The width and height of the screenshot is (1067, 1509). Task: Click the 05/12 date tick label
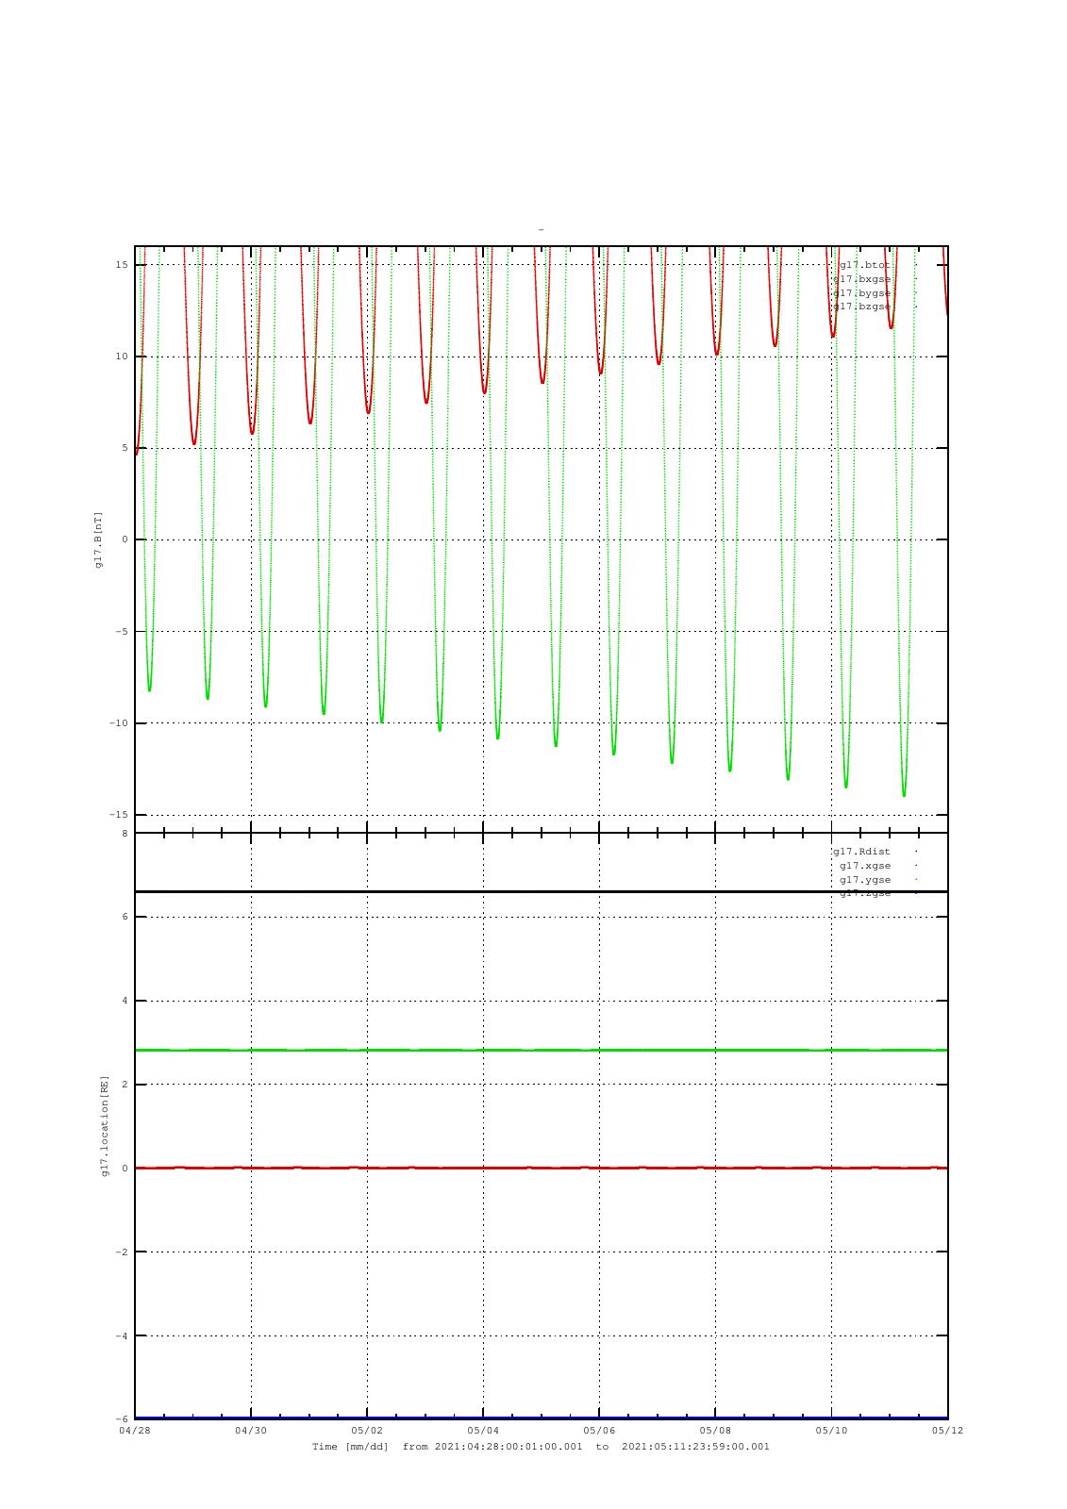click(947, 1431)
